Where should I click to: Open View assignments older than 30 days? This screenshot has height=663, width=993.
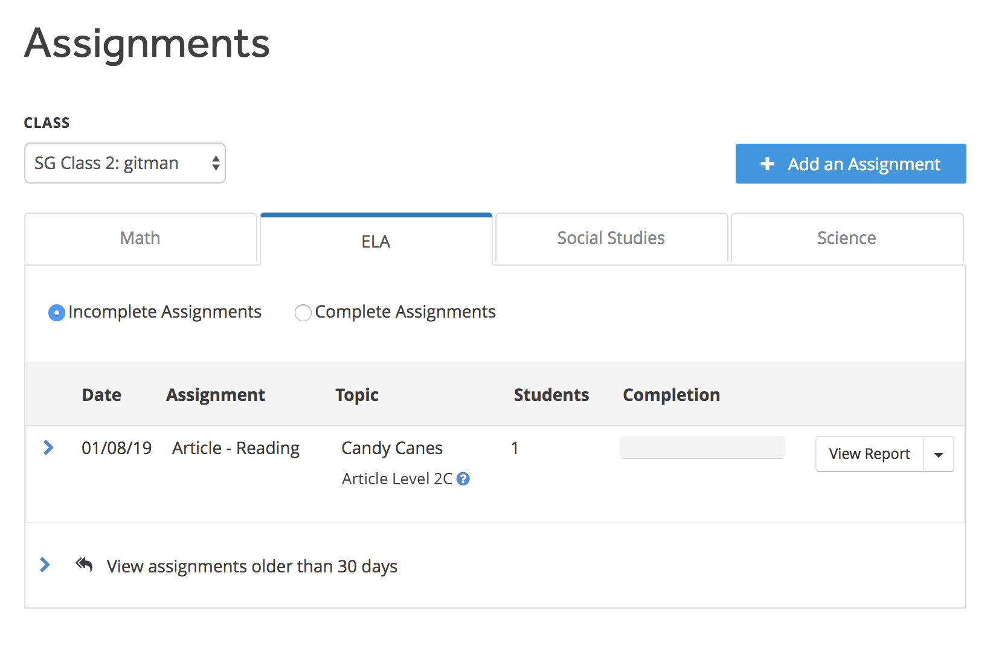point(252,566)
